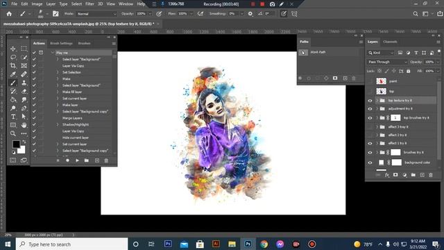444x250 pixels.
Task: Switch to the Brushes tab
Action: point(84,43)
